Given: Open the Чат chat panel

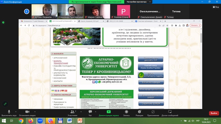Looking at the screenshot, I should (x=90, y=113).
